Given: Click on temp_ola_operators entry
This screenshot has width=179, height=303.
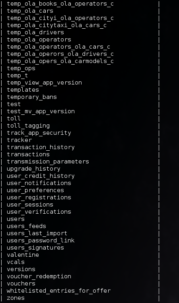Looking at the screenshot, I should 39,39.
